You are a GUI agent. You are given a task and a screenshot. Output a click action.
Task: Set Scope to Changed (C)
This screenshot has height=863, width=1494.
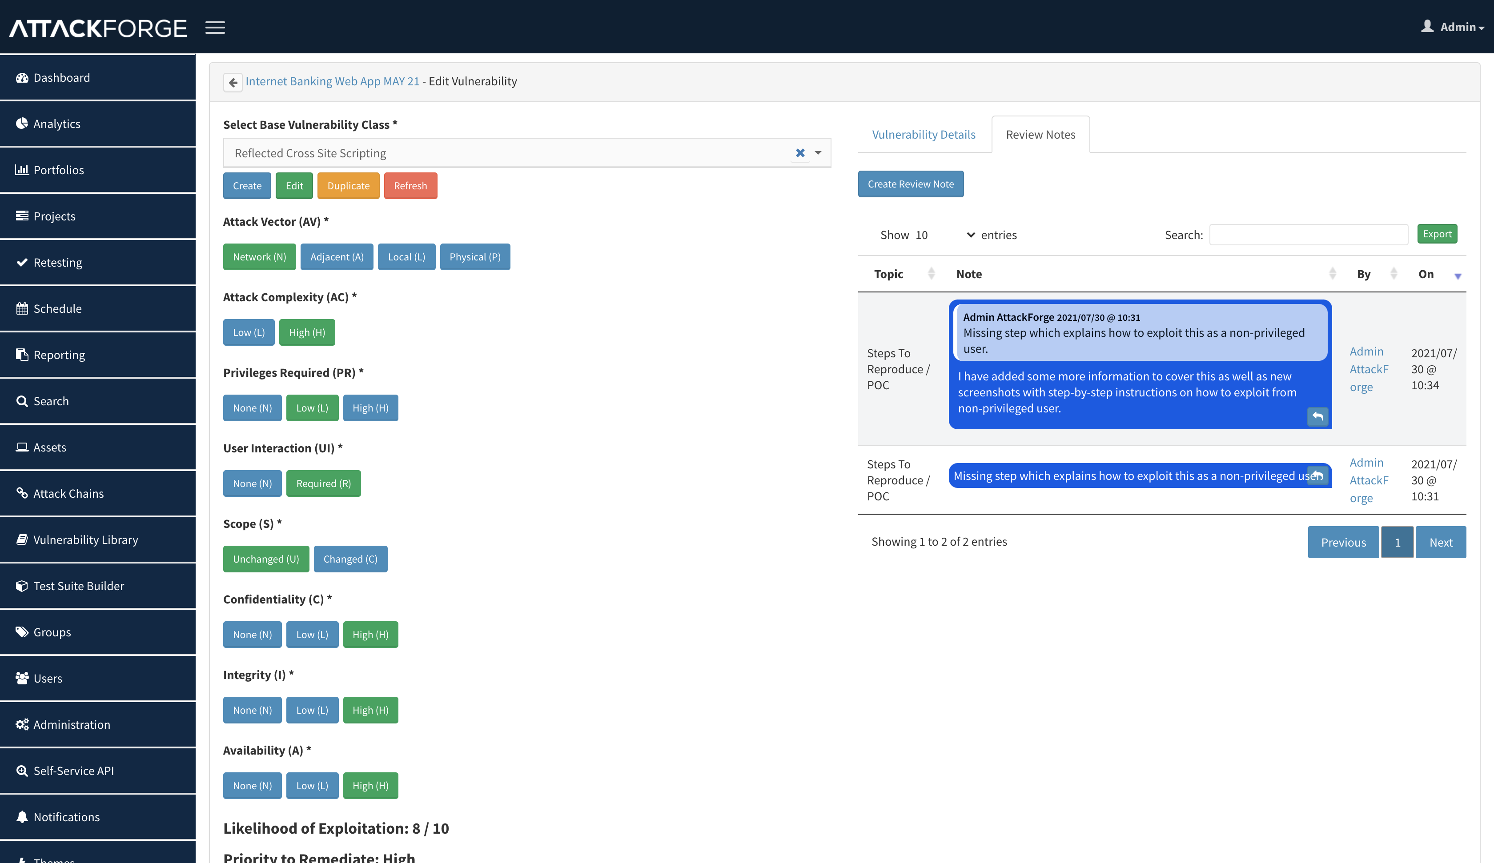pyautogui.click(x=350, y=559)
